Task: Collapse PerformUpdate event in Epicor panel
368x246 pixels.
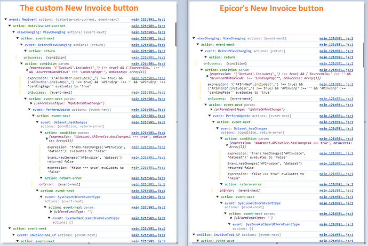Action: tap(210, 116)
